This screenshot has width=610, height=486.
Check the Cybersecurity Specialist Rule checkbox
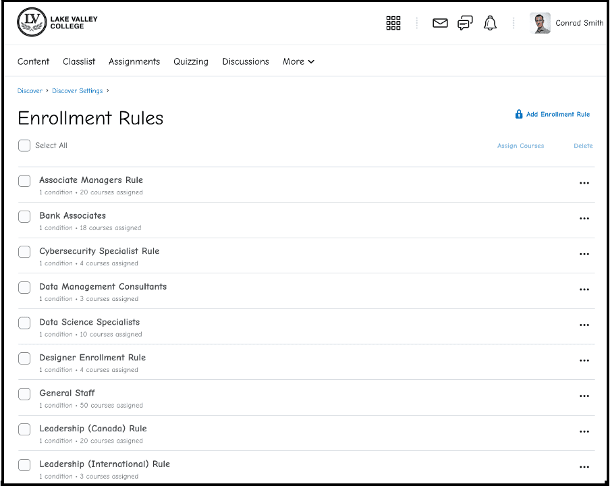[24, 252]
